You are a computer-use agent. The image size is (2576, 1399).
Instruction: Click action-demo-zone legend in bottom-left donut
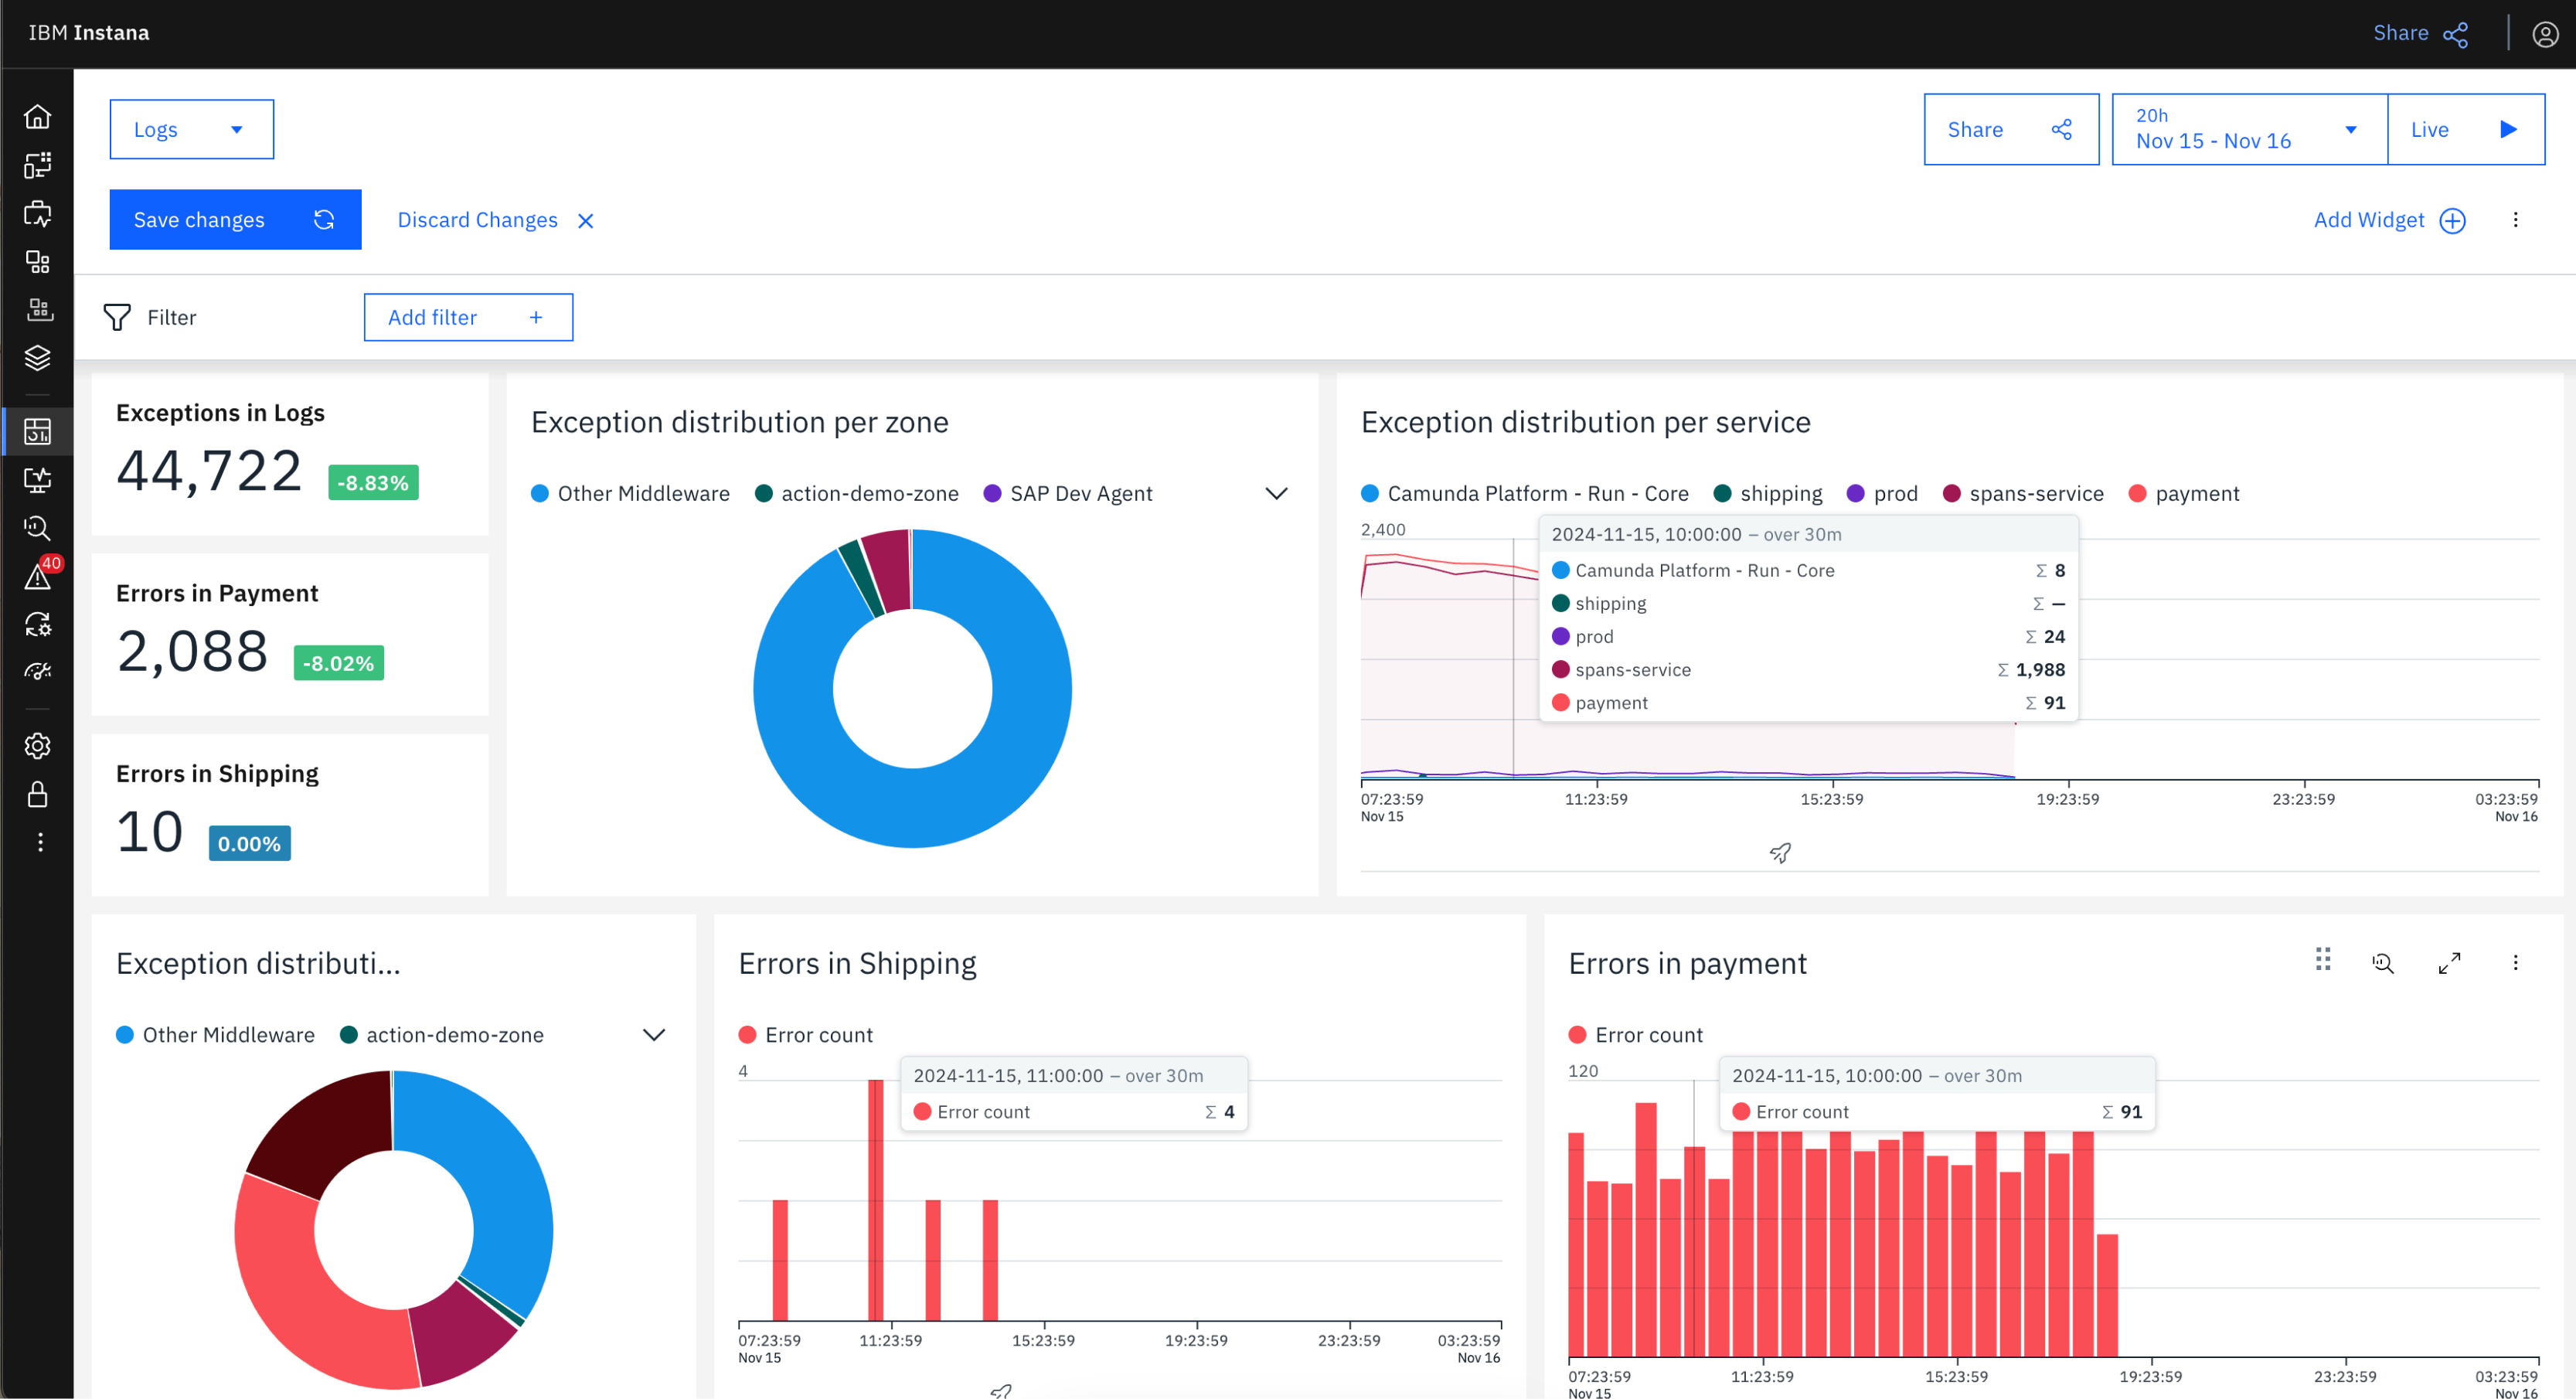tap(442, 1035)
